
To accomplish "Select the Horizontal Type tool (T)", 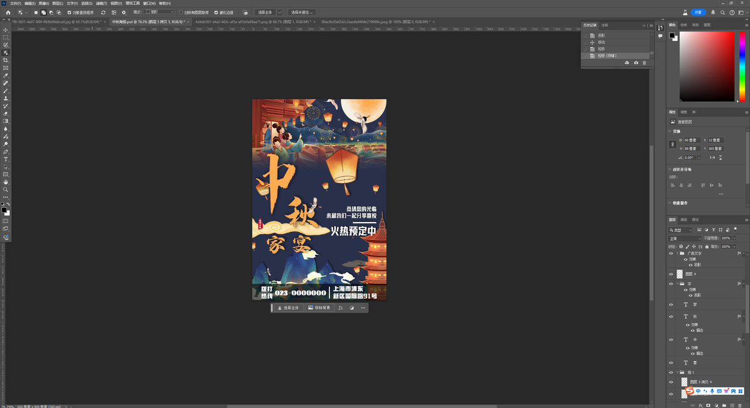I will pyautogui.click(x=5, y=159).
